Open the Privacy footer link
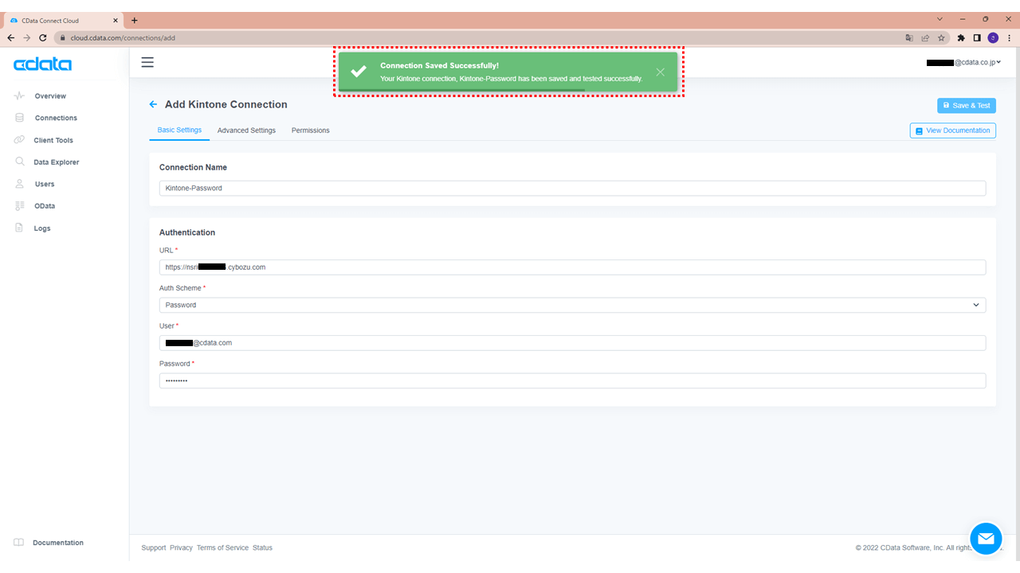The width and height of the screenshot is (1020, 573). [182, 548]
